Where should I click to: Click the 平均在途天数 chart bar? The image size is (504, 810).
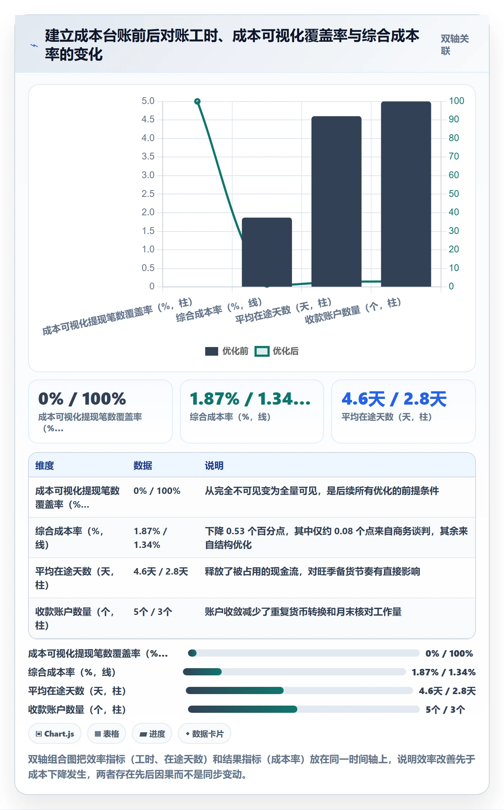click(336, 201)
